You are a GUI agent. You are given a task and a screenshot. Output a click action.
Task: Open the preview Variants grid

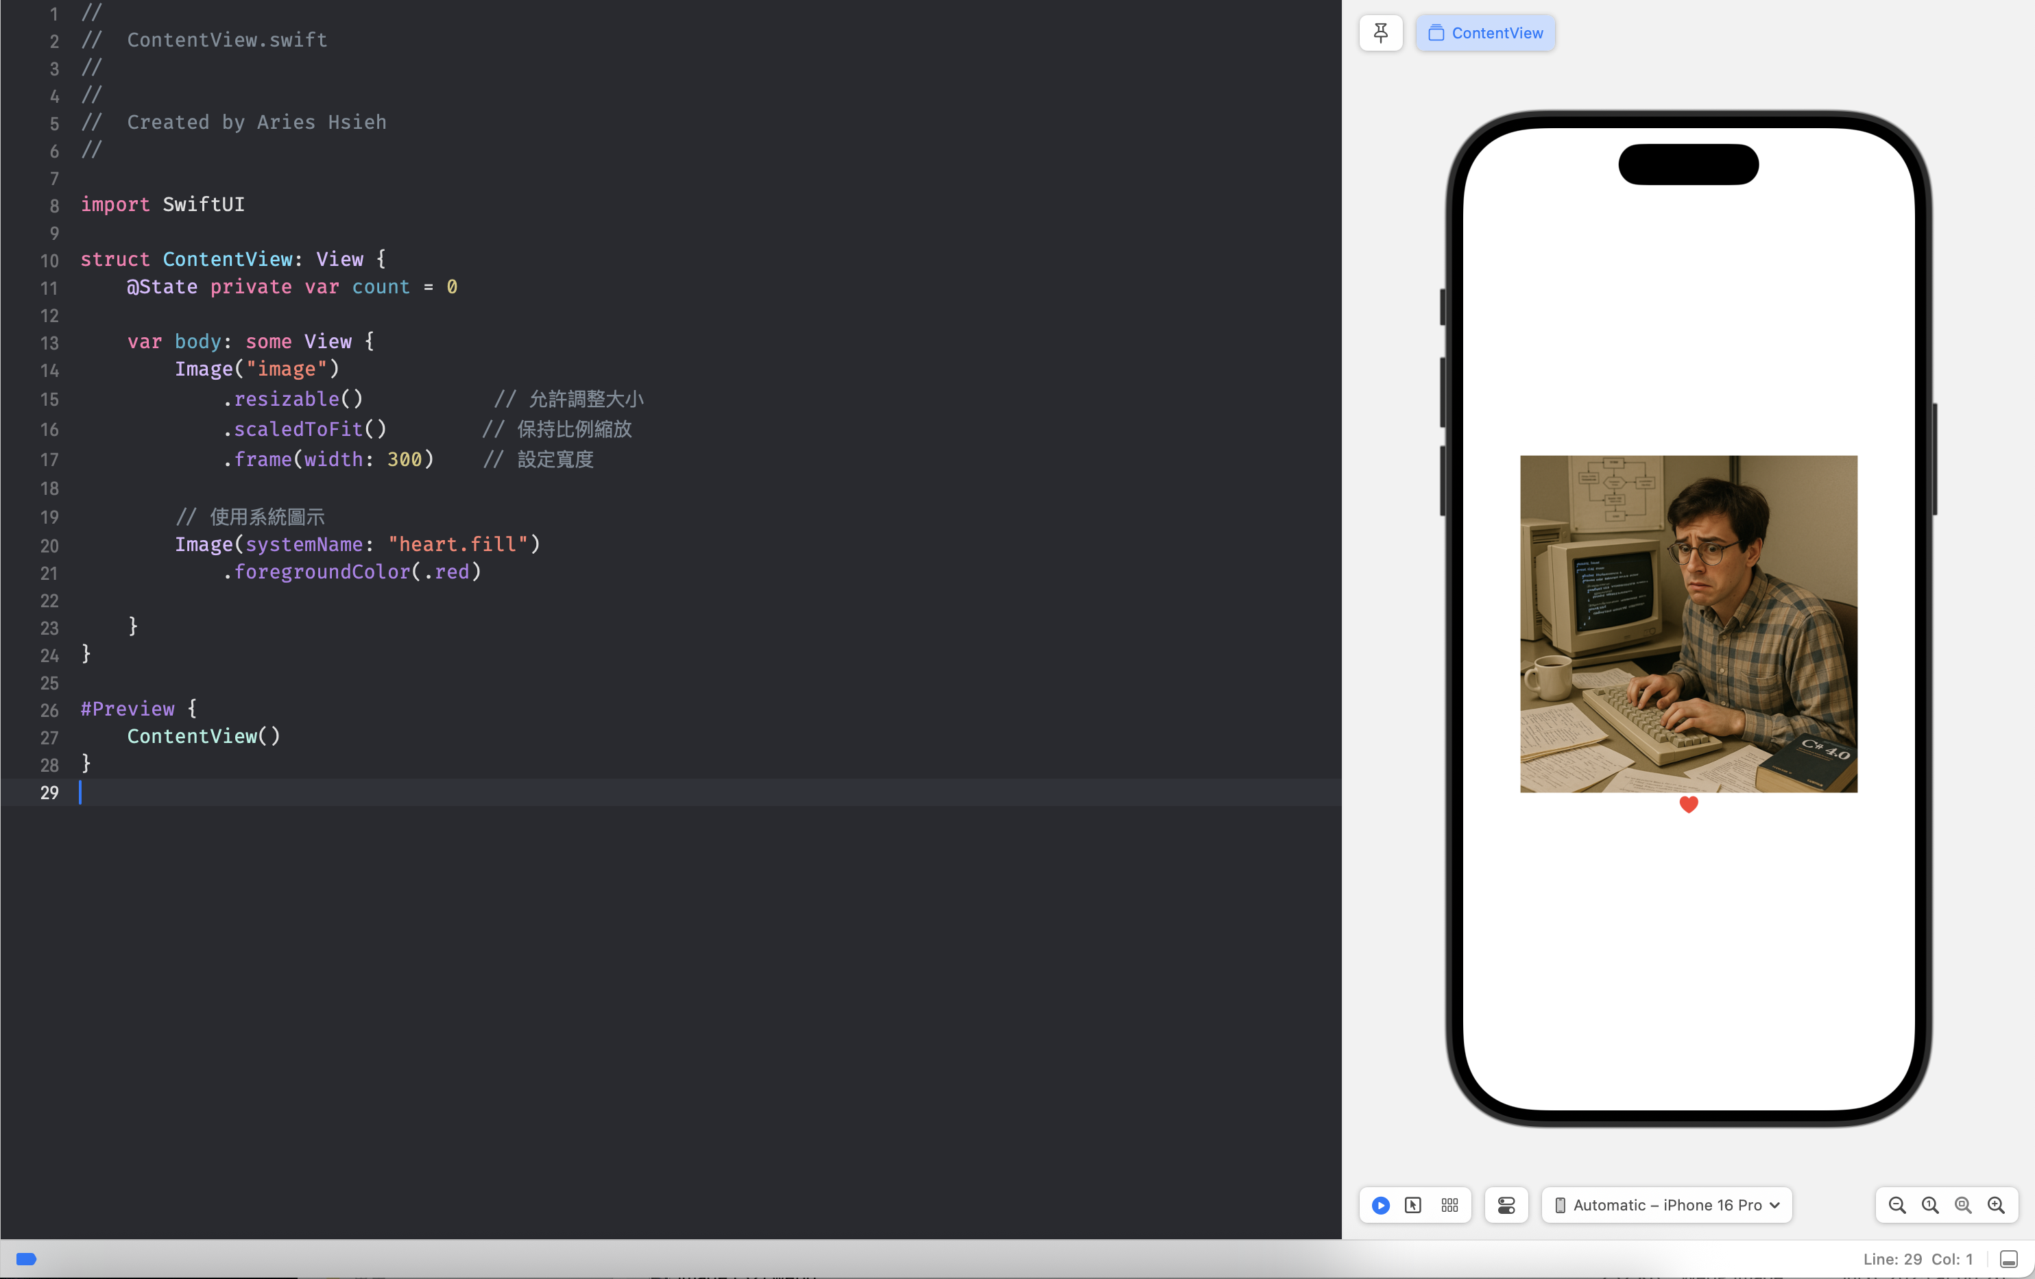tap(1449, 1206)
